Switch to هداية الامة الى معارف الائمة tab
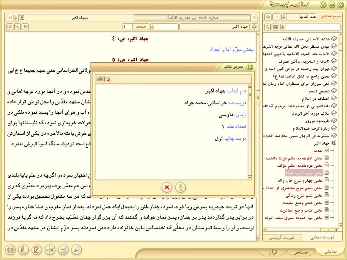Image resolution: width=347 pixels, height=260 pixels. pyautogui.click(x=192, y=17)
